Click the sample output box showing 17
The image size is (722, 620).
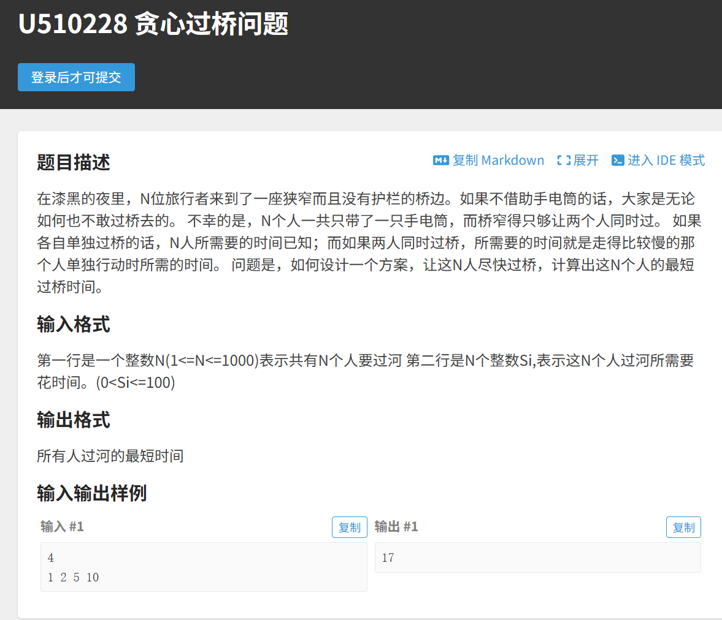(x=537, y=558)
